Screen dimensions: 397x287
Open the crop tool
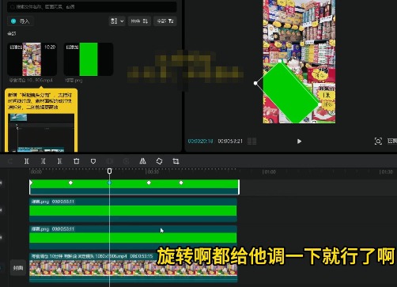click(176, 161)
